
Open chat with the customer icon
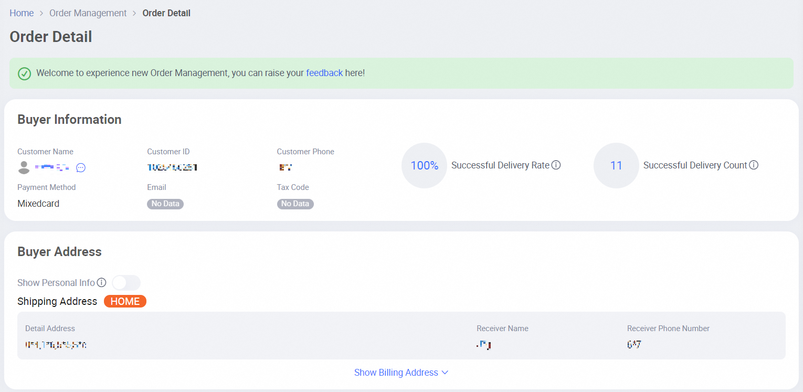81,168
